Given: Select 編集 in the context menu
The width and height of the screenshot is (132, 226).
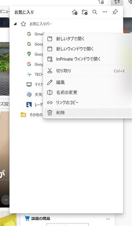Looking at the screenshot, I should (88, 82).
